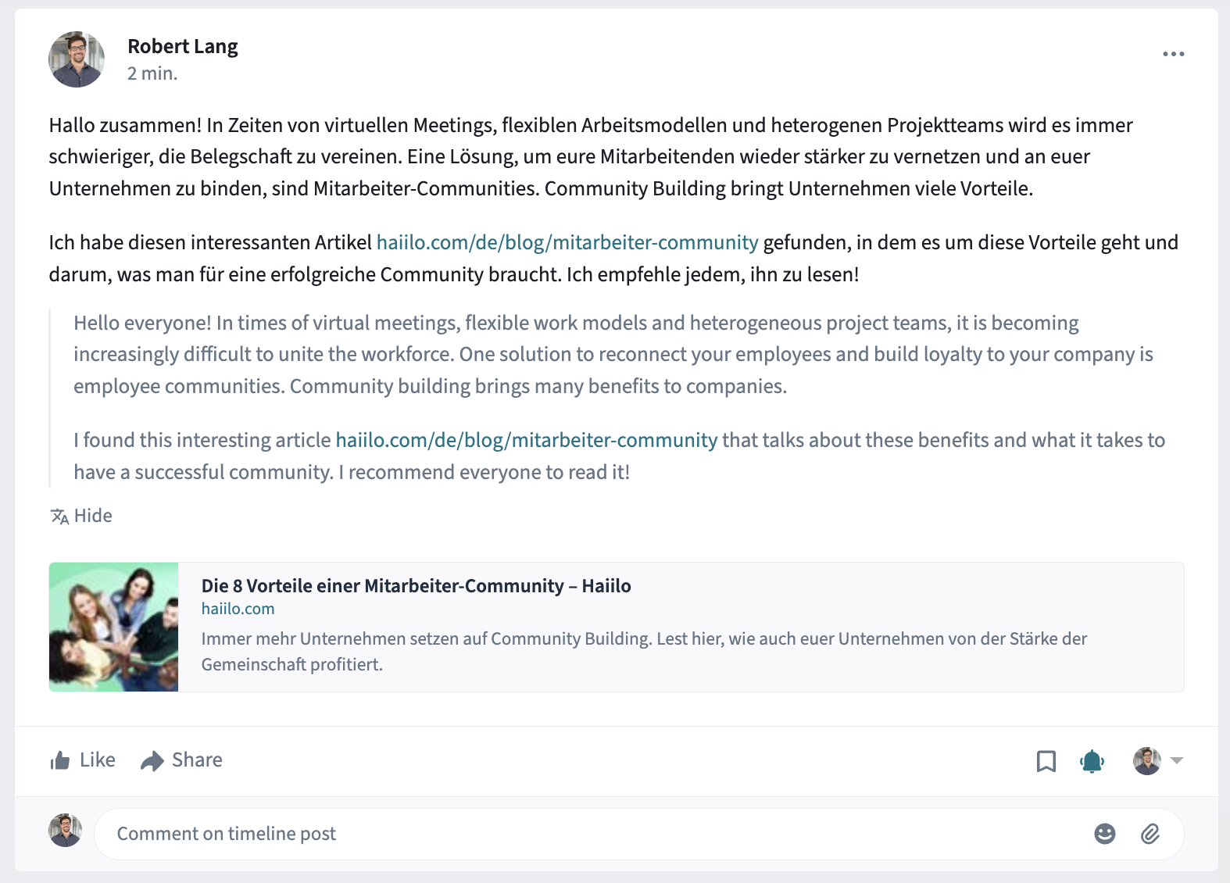Image resolution: width=1230 pixels, height=883 pixels.
Task: Open the three-dot post options menu
Action: pyautogui.click(x=1173, y=54)
